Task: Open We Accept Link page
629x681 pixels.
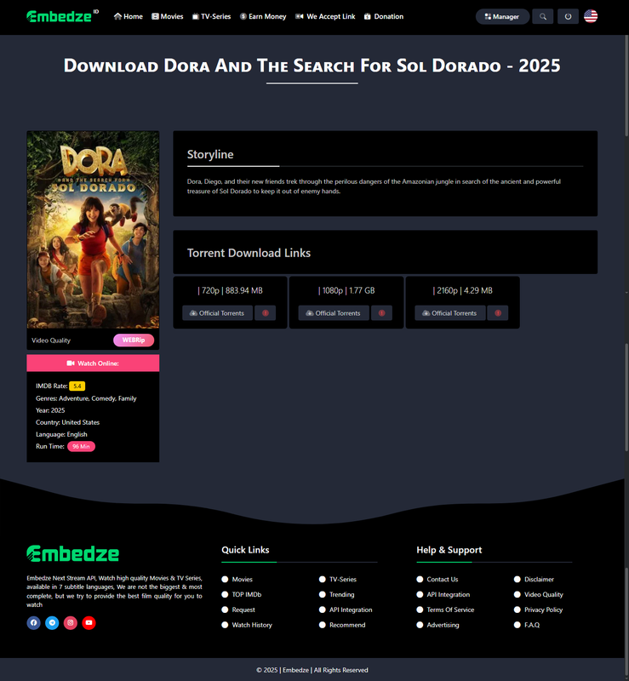Action: [325, 16]
